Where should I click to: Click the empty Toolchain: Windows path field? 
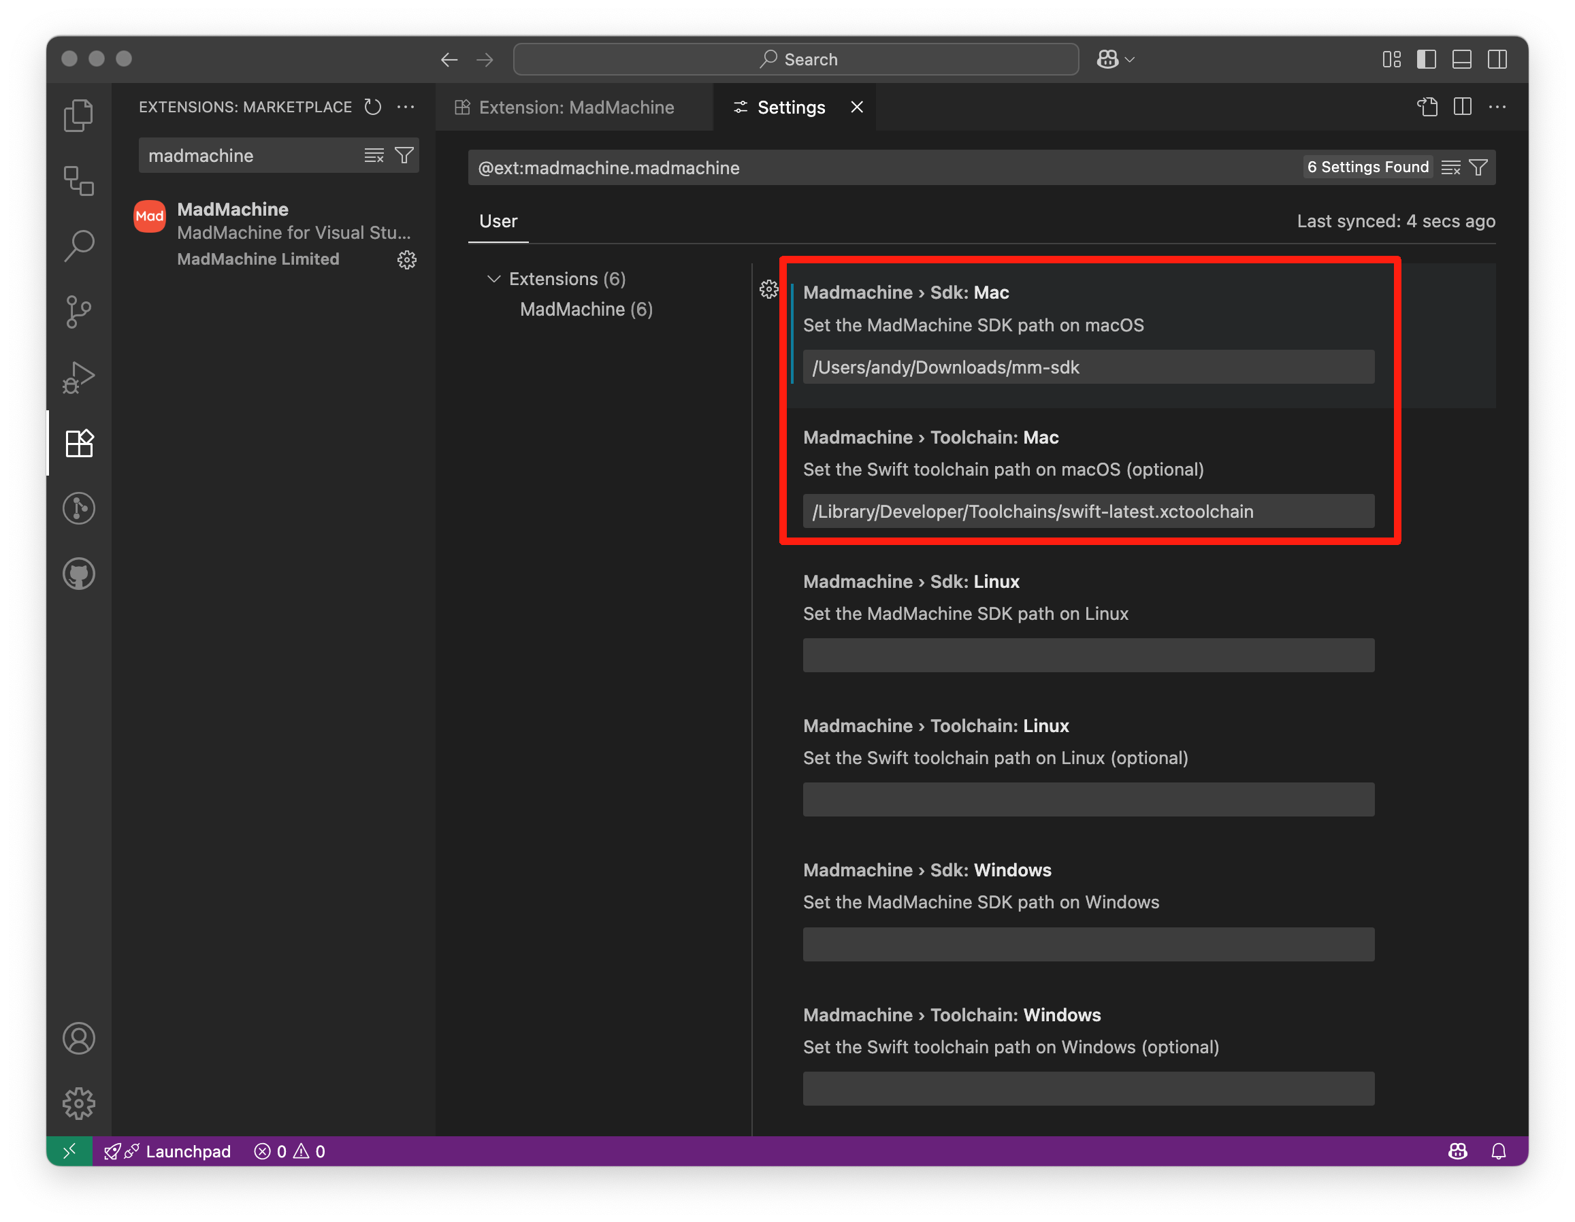click(1088, 1089)
